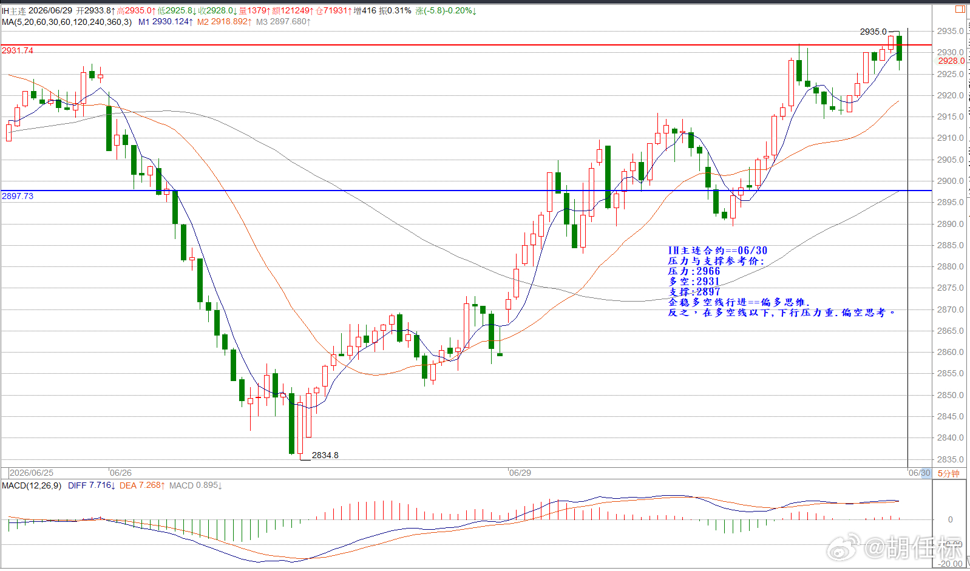This screenshot has height=571, width=970.
Task: Click the 2897.73 blue line label
Action: (x=18, y=196)
